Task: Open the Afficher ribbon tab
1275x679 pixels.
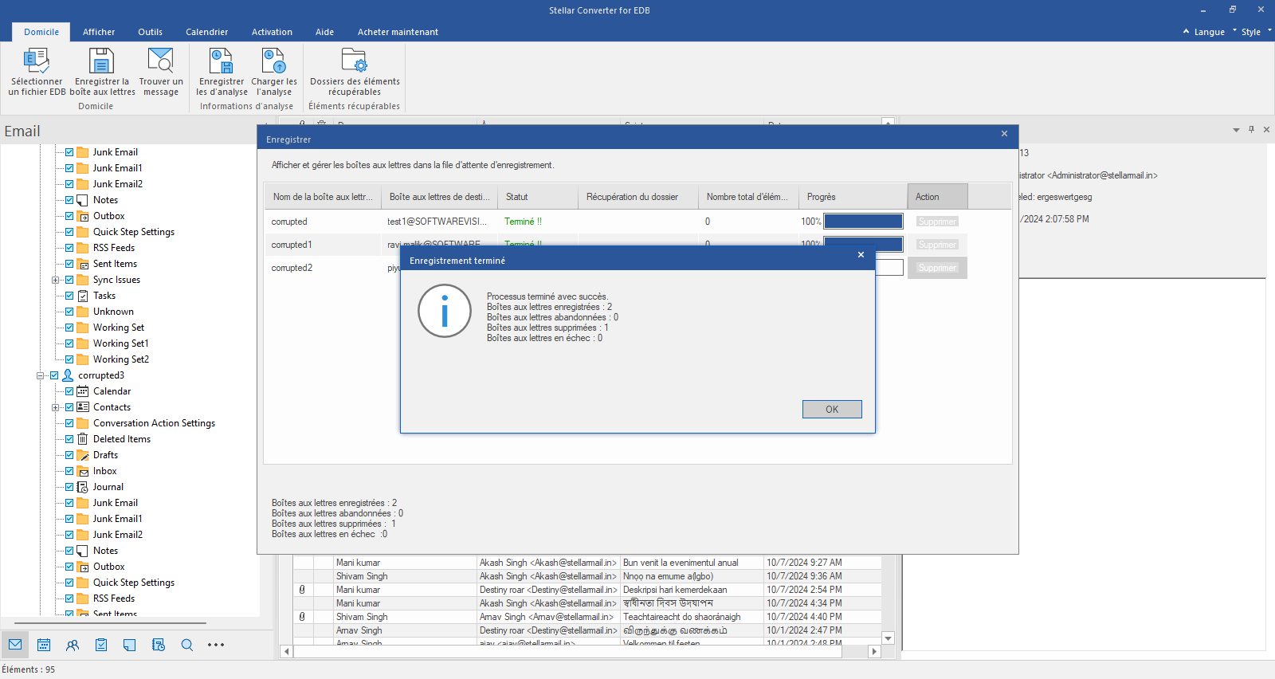Action: pos(99,32)
